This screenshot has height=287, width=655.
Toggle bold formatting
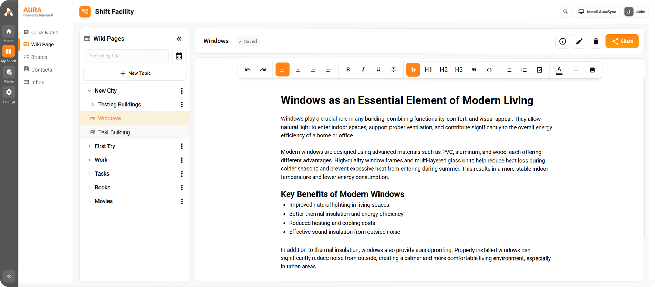coord(348,70)
